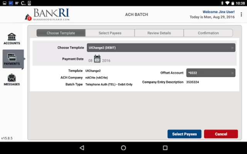Tap the notification bell on the logo
247x154 pixels.
(29, 18)
